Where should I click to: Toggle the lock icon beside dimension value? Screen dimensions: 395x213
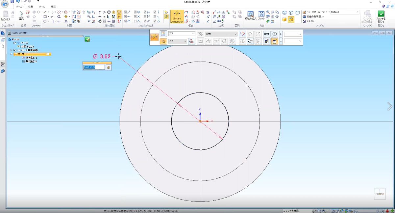109,67
